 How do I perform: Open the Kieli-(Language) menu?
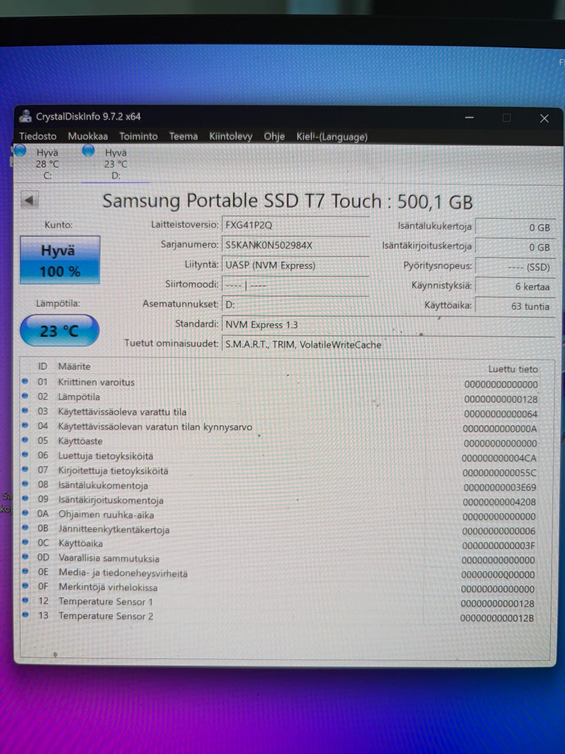[332, 137]
